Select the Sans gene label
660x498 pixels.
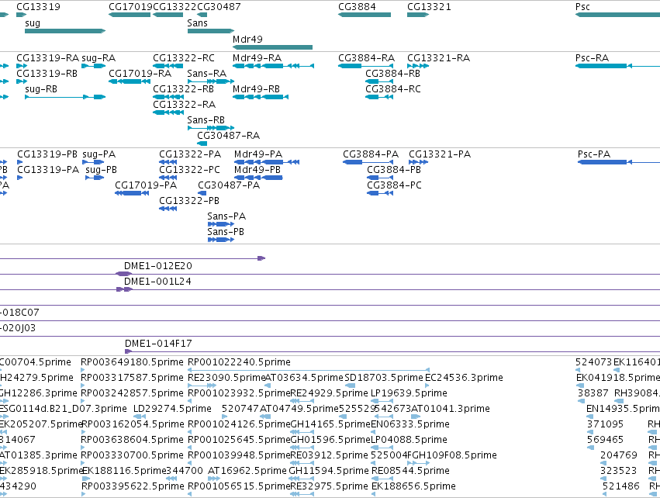(198, 23)
